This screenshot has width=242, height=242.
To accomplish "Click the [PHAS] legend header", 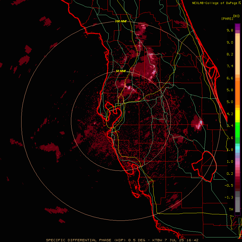I will [227, 19].
